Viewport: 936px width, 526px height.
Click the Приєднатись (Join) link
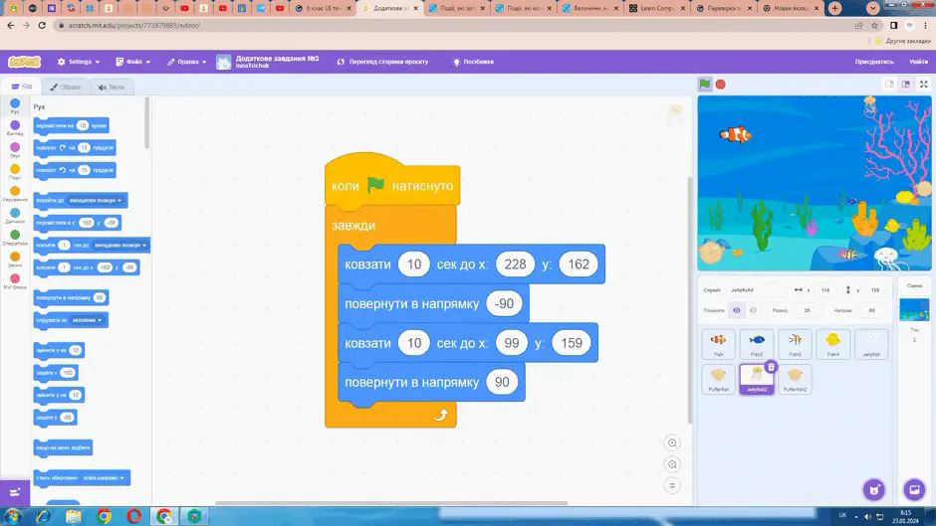874,62
